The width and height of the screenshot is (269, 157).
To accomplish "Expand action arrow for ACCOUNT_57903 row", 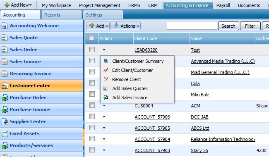I will click(104, 150).
